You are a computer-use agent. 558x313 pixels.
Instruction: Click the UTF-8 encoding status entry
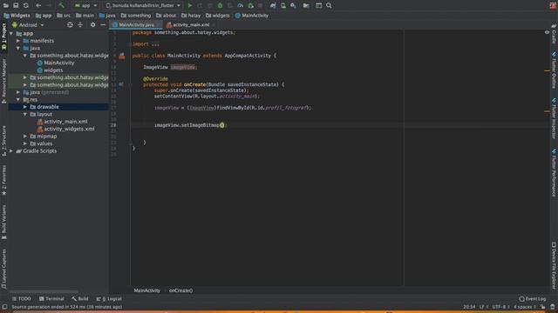click(500, 307)
